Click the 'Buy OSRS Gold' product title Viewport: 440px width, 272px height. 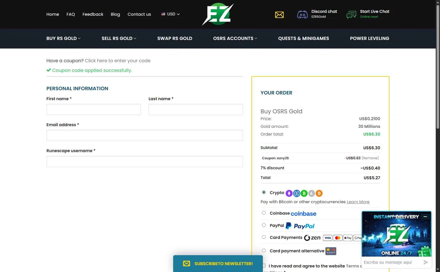click(x=281, y=111)
